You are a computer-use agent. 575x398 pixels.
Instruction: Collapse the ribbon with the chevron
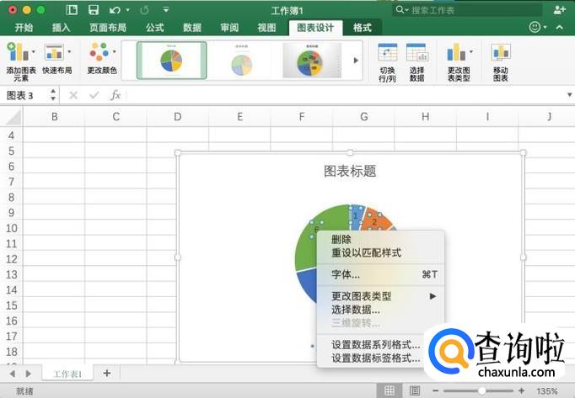[x=559, y=27]
